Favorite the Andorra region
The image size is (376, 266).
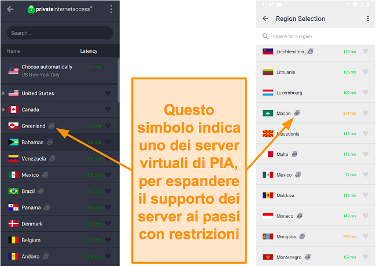click(108, 256)
